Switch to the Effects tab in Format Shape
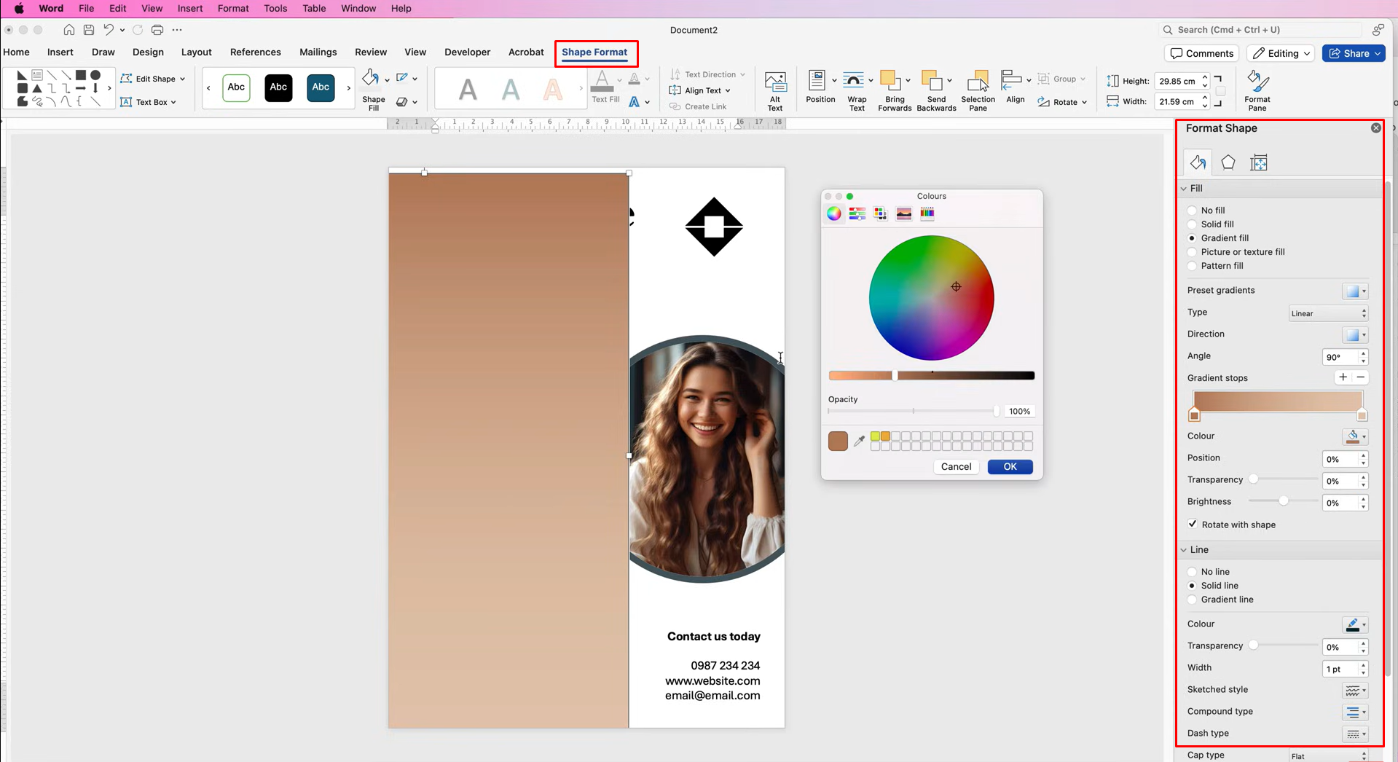The width and height of the screenshot is (1398, 762). [x=1228, y=162]
